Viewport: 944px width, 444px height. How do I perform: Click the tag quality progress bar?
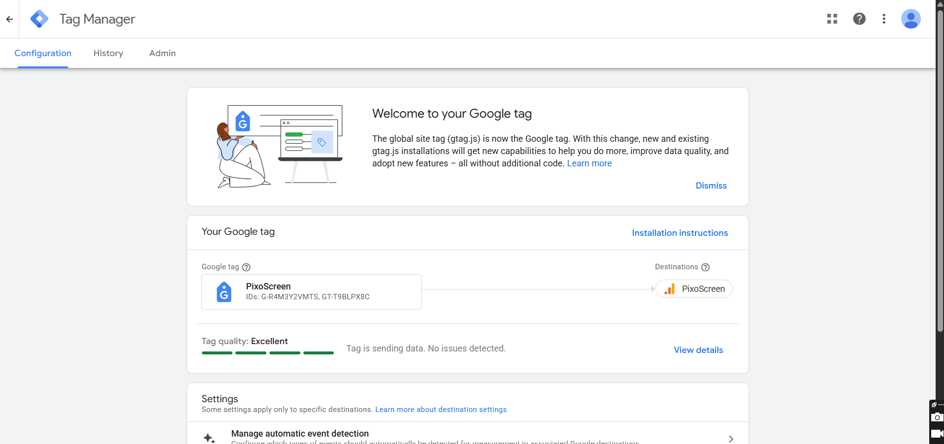coord(268,353)
